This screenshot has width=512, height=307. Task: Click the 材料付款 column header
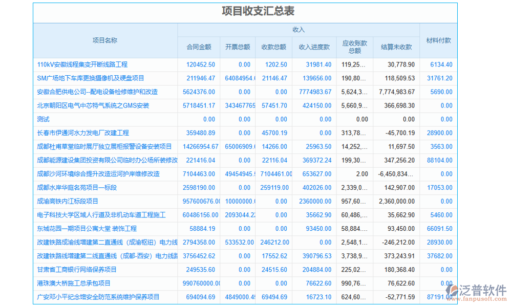[438, 39]
